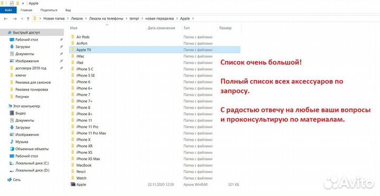Switch to the Главная ribbon tab
380x196 pixels.
pos(26,10)
